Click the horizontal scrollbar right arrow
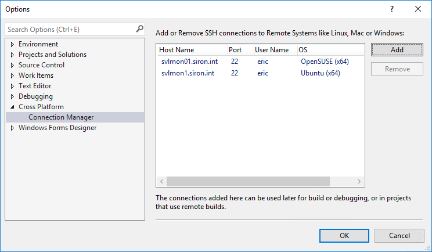The height and width of the screenshot is (252, 432). 359,181
